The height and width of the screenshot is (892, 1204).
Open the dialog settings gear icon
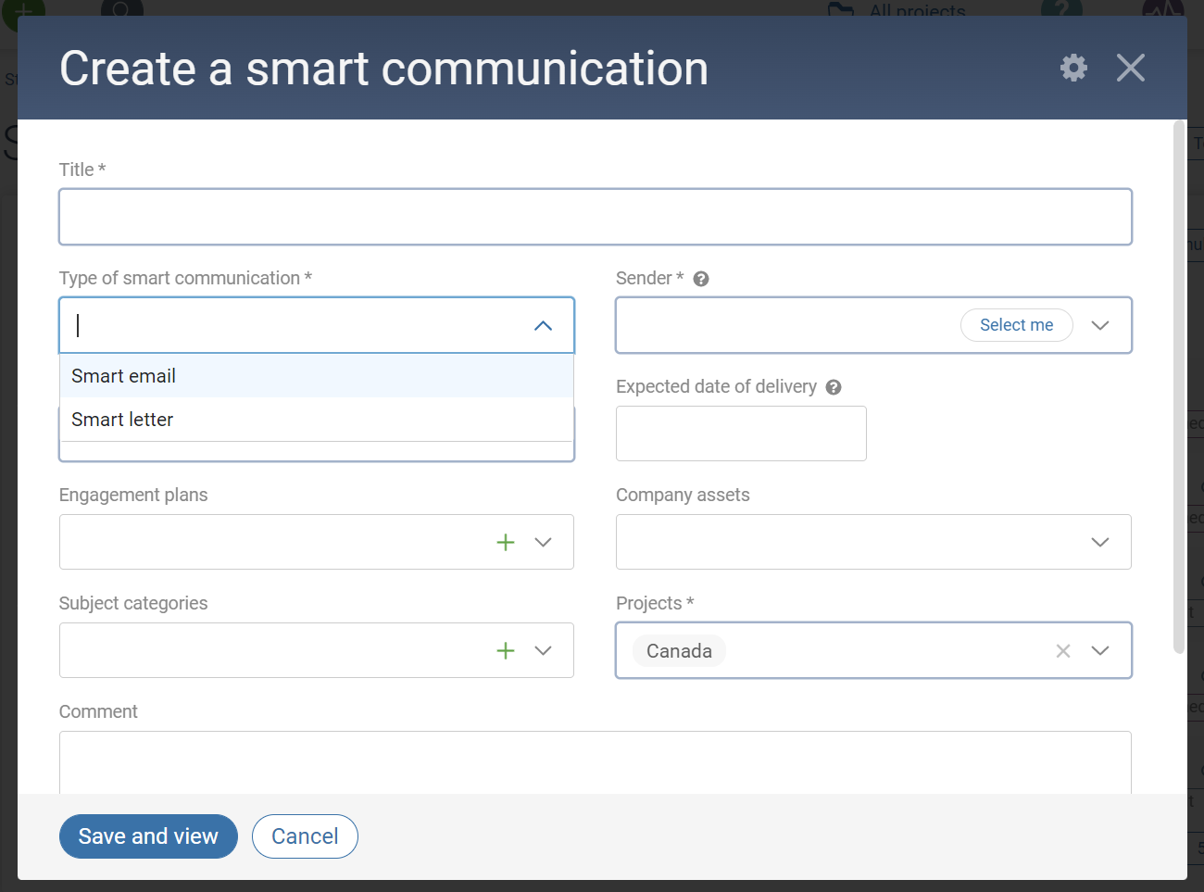1072,67
